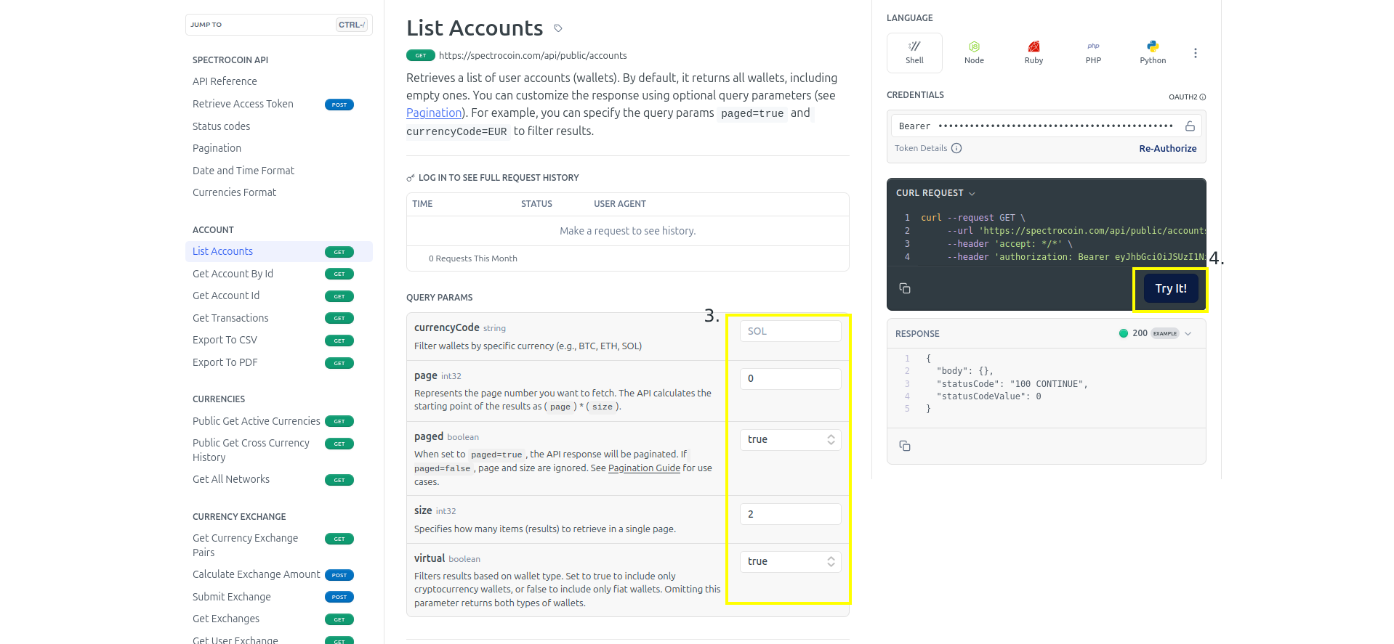Click the OAUTH2 info icon
Image resolution: width=1394 pixels, height=644 pixels.
(x=1203, y=97)
